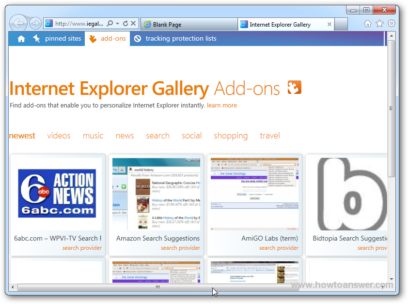Stop loading with the address bar X
The height and width of the screenshot is (304, 408).
coord(133,23)
